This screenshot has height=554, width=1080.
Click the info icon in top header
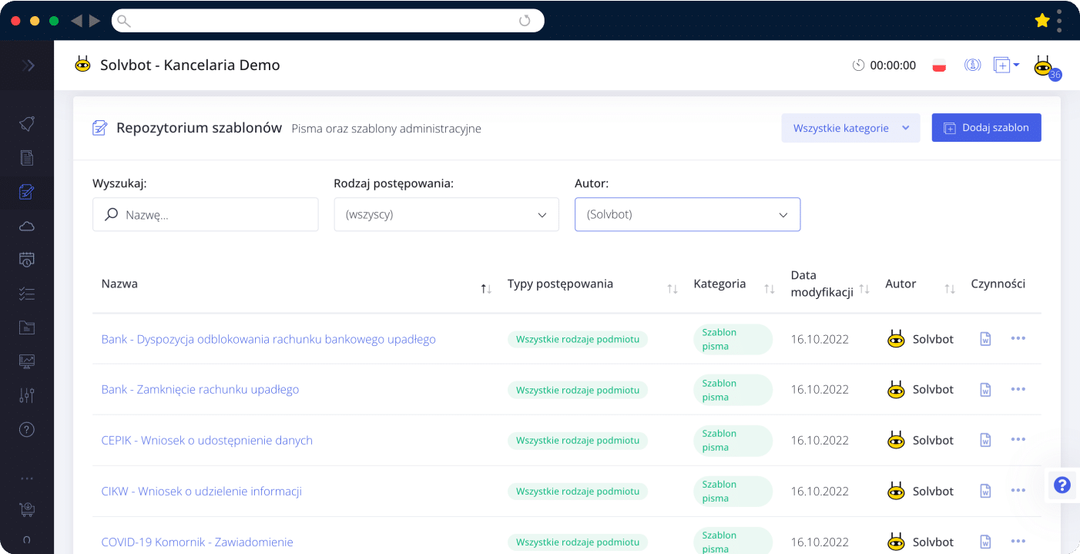[972, 65]
